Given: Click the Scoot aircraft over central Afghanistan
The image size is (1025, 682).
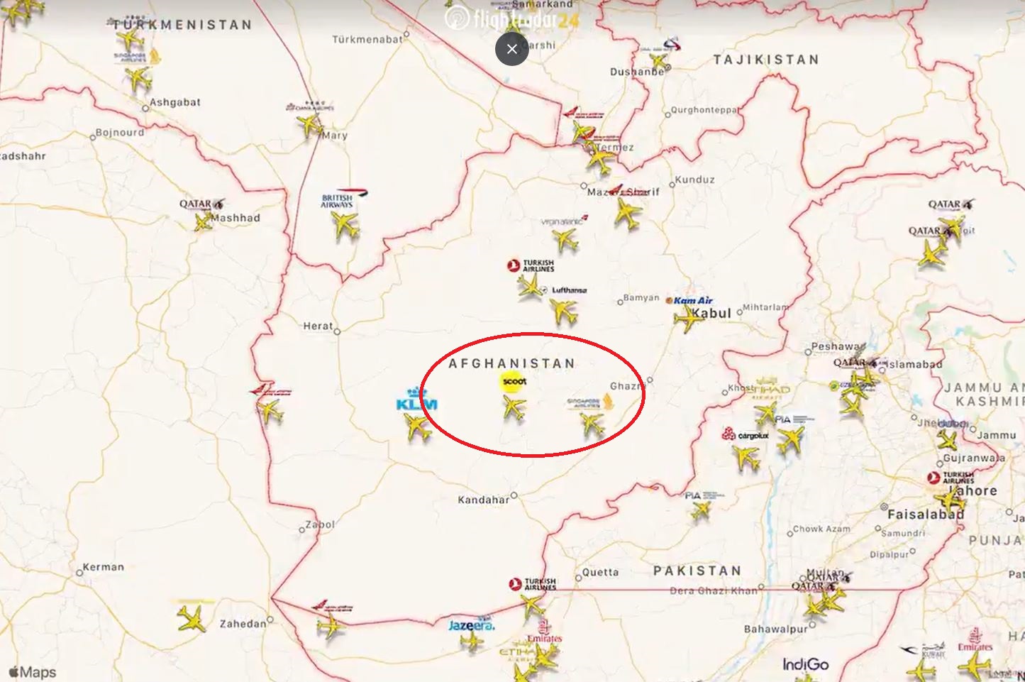Looking at the screenshot, I should click(514, 408).
